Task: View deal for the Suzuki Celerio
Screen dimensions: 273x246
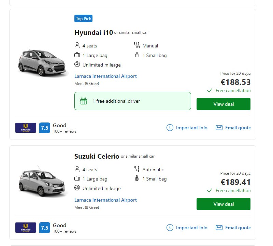Action: tap(224, 204)
